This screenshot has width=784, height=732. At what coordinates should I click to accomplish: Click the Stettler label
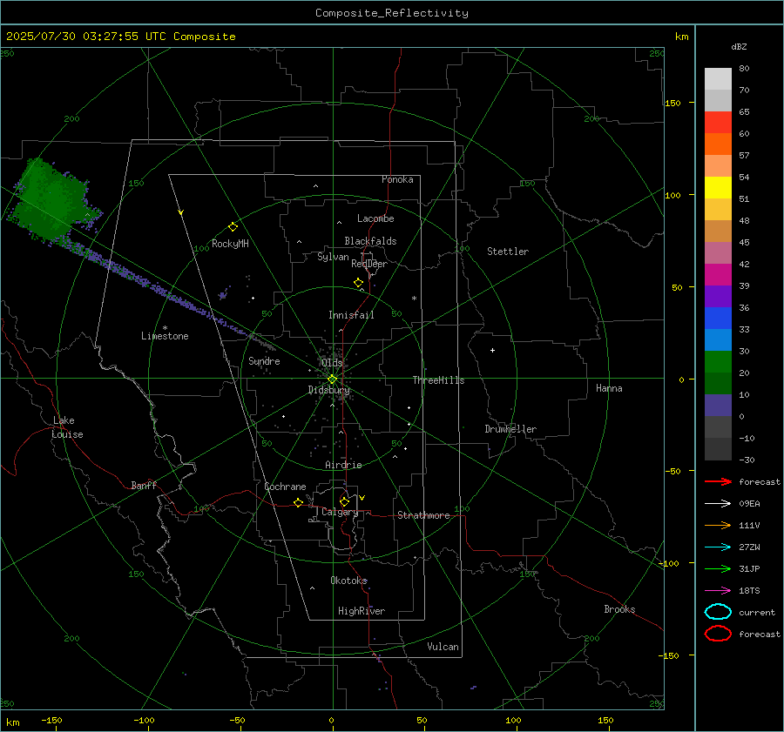(508, 252)
